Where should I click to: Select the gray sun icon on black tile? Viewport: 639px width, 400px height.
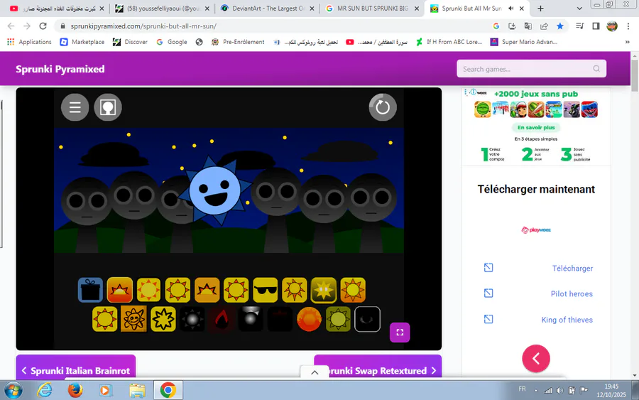(x=192, y=319)
